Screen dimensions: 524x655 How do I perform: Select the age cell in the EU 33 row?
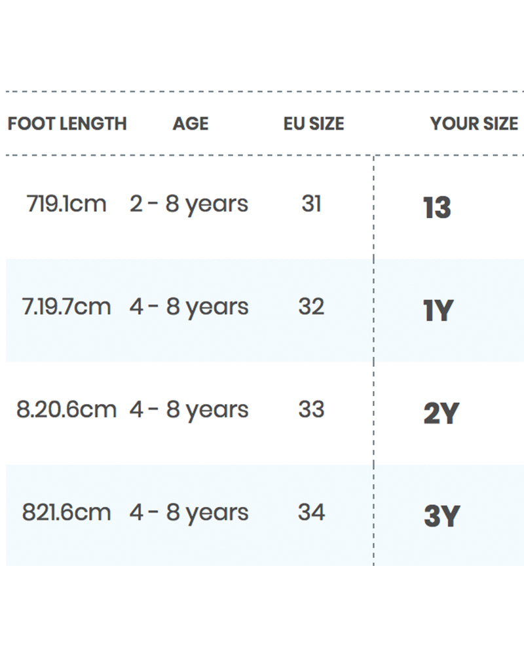189,409
